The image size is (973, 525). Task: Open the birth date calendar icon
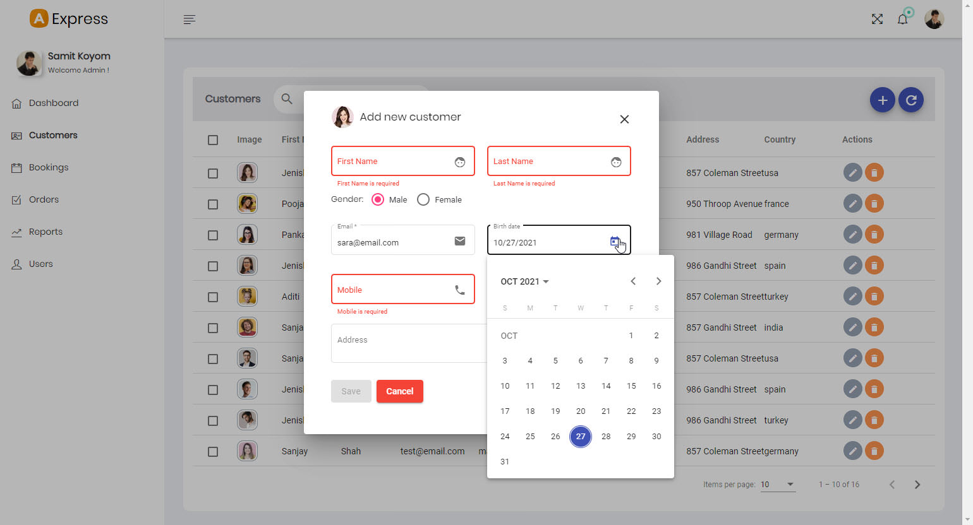click(615, 242)
